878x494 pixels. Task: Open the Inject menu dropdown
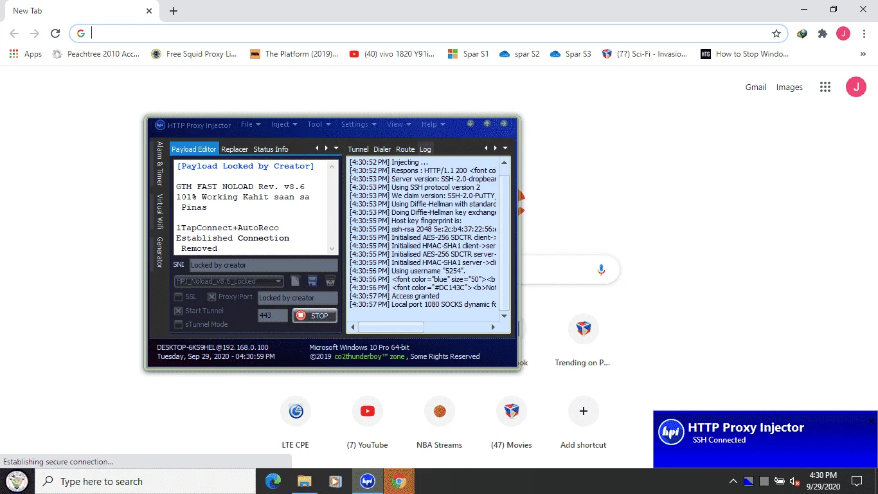(x=284, y=124)
